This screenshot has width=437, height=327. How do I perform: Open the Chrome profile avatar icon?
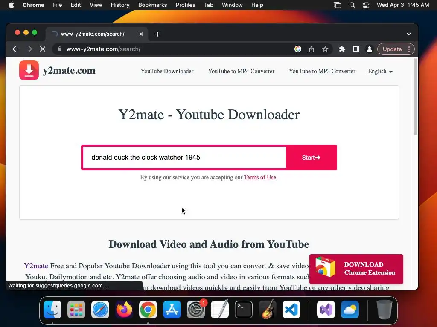tap(369, 49)
